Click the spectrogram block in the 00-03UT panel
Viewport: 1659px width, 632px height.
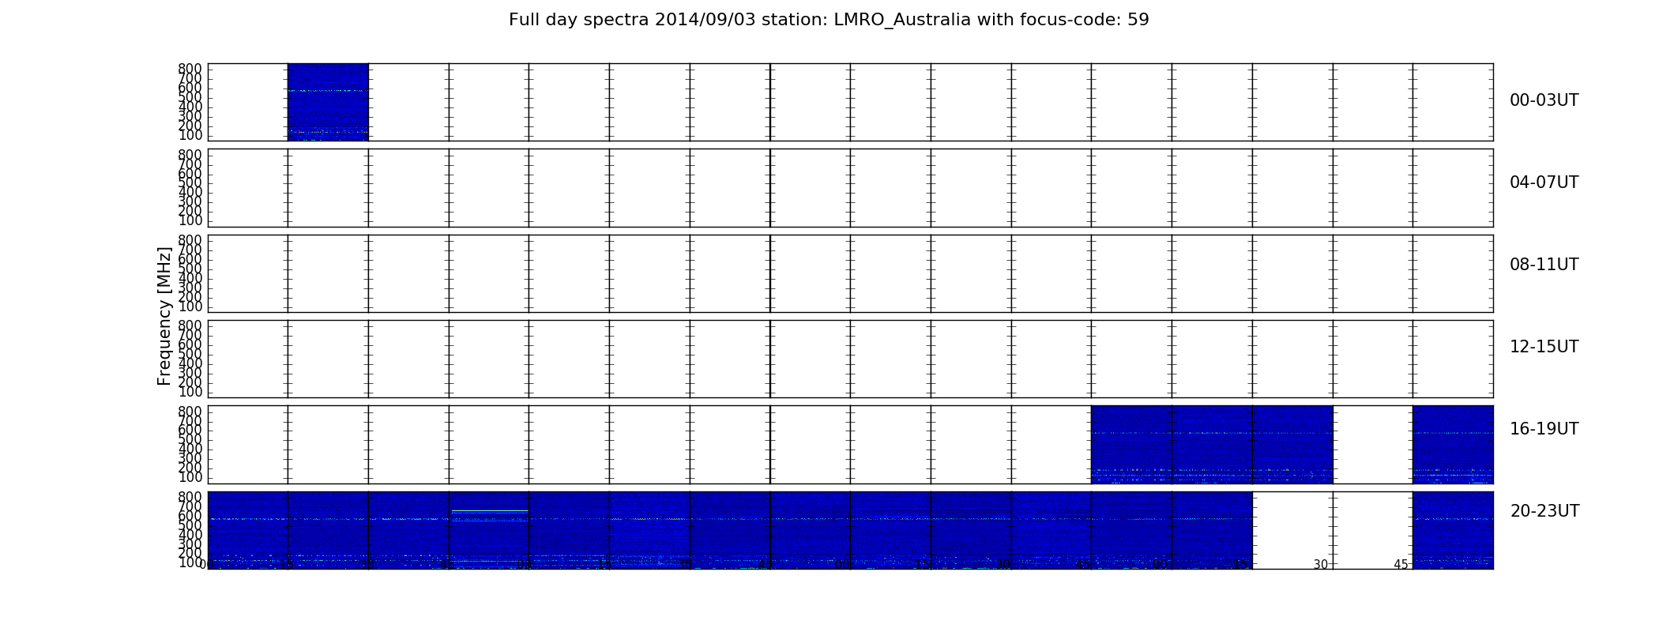click(x=328, y=102)
